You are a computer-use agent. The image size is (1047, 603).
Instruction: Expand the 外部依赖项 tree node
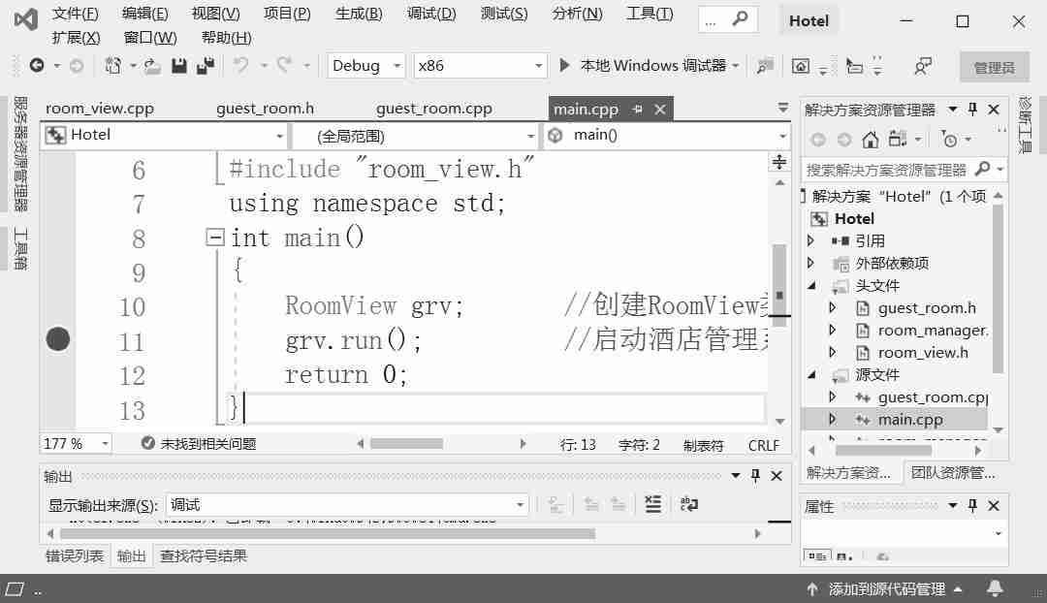[810, 263]
